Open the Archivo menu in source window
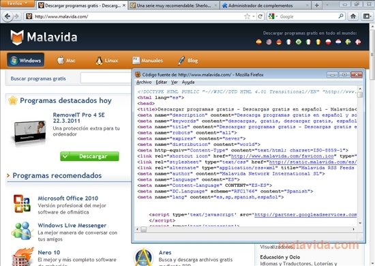The width and height of the screenshot is (375, 266). coord(144,82)
